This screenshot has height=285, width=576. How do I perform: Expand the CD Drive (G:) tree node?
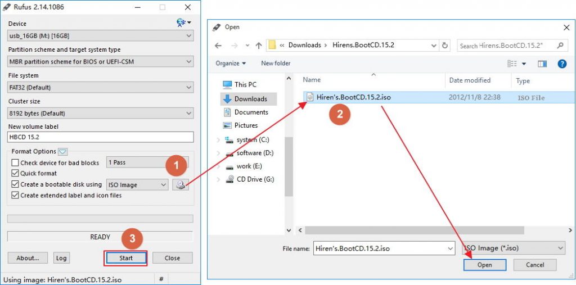(x=219, y=179)
